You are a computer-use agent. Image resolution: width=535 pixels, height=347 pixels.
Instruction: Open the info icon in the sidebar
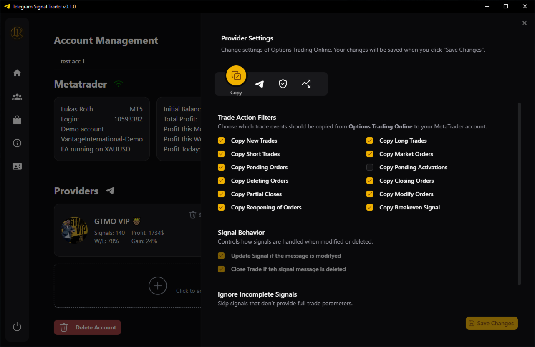tap(17, 143)
